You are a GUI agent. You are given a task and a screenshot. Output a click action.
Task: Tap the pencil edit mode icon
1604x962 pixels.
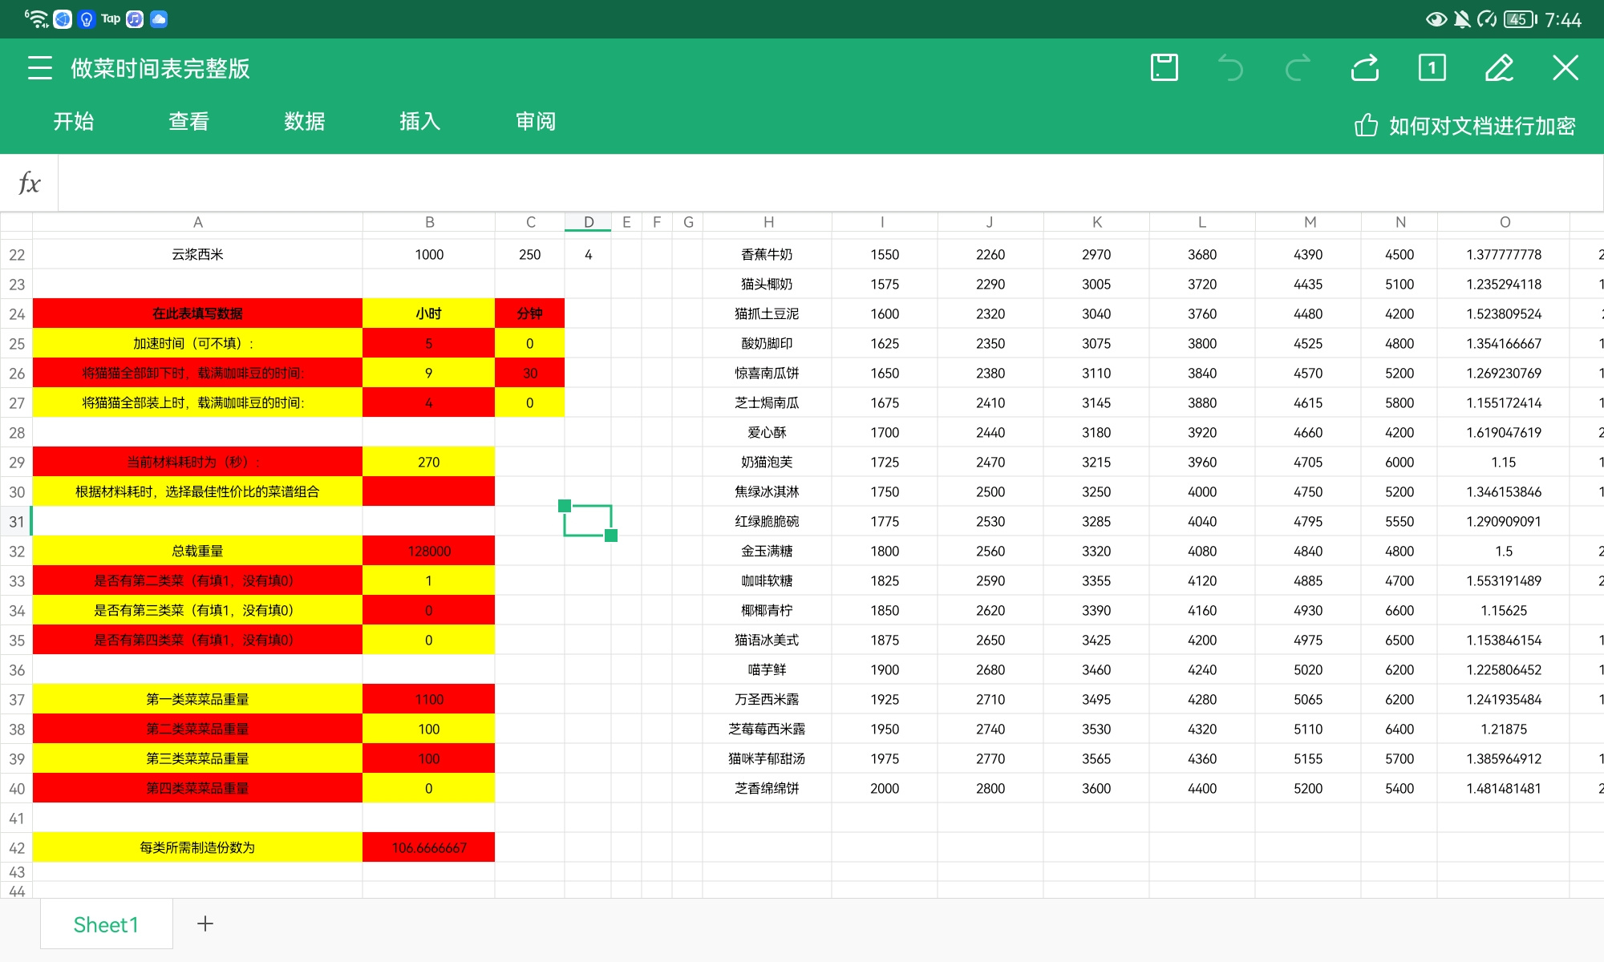pyautogui.click(x=1499, y=68)
